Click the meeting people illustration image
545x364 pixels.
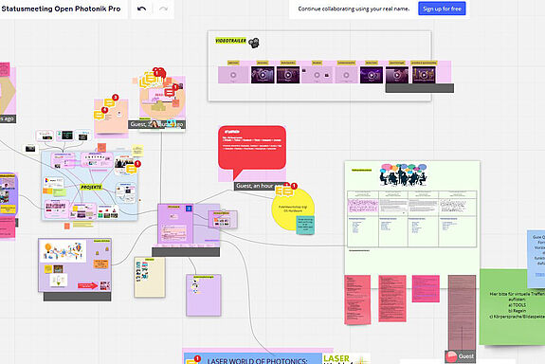(403, 174)
